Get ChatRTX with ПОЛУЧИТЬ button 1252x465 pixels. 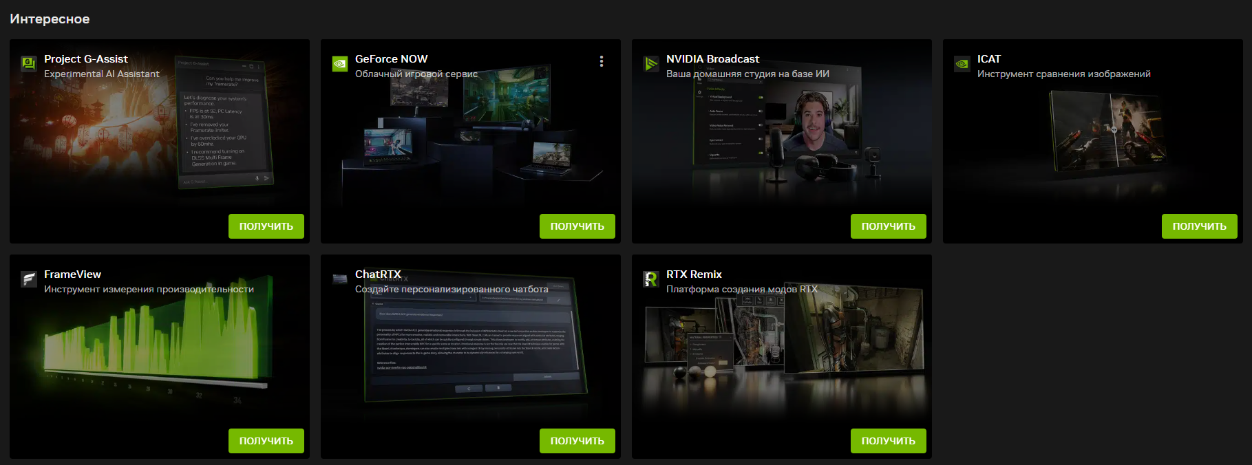tap(577, 441)
